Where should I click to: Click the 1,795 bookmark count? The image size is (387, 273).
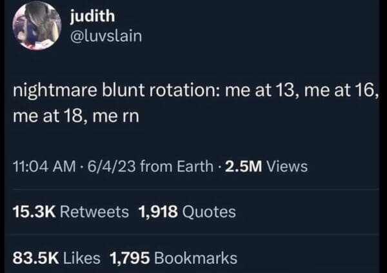pyautogui.click(x=130, y=258)
